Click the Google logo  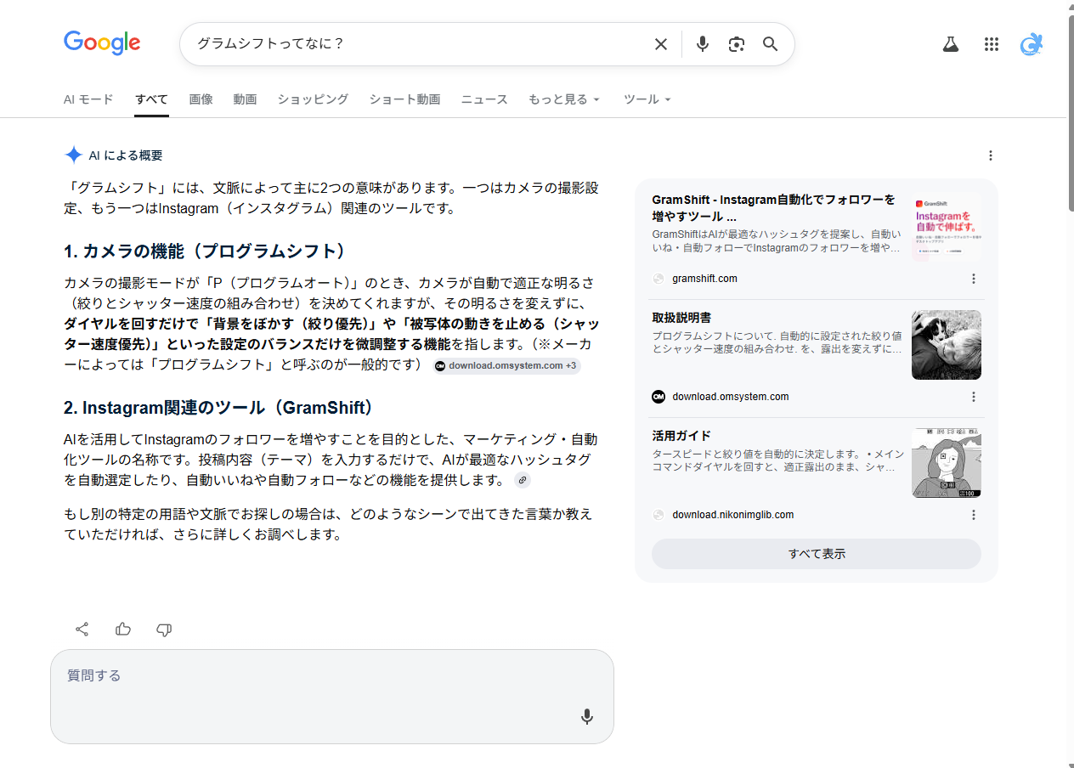click(102, 43)
